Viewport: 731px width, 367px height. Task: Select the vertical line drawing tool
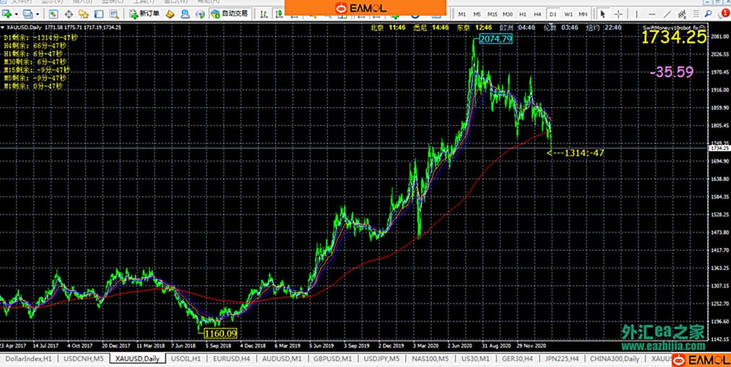click(x=638, y=14)
